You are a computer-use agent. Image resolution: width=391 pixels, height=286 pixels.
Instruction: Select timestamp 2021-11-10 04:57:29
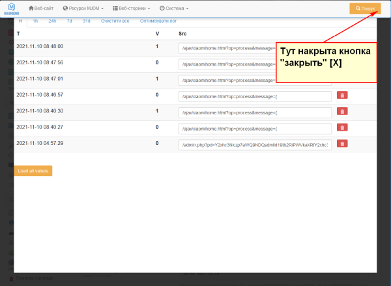tap(40, 143)
